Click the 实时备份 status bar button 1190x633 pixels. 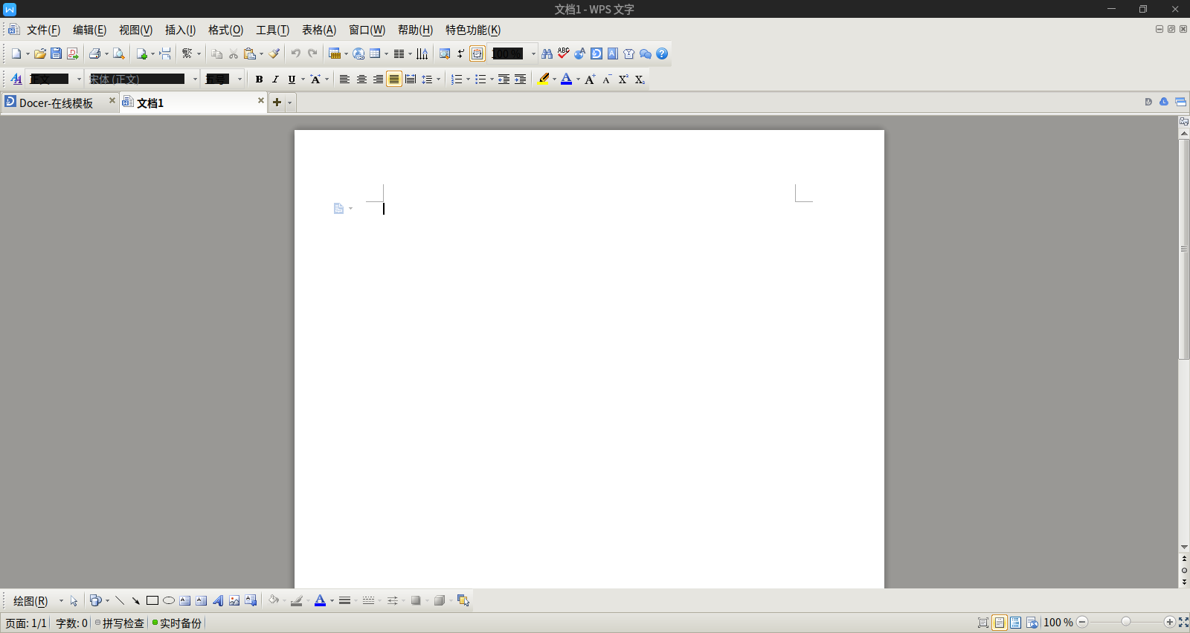pyautogui.click(x=178, y=623)
